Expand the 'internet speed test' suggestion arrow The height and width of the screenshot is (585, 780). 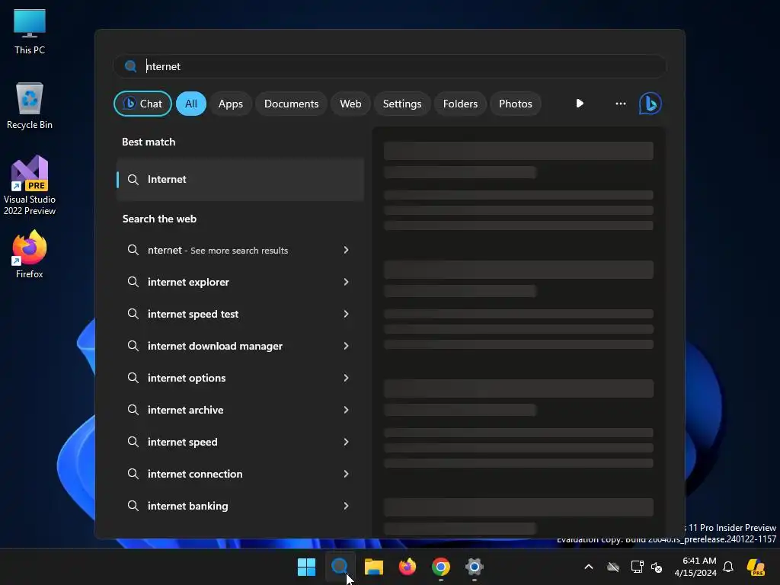346,314
